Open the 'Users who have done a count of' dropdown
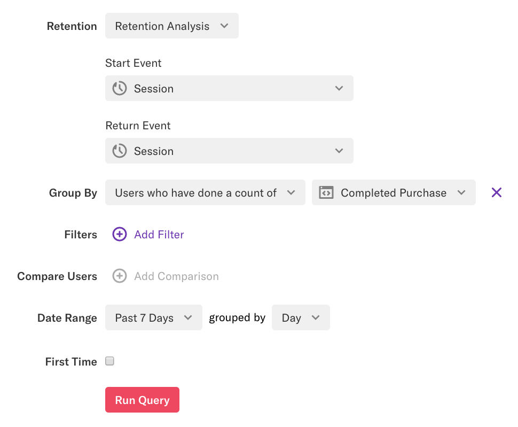518x427 pixels. click(205, 193)
